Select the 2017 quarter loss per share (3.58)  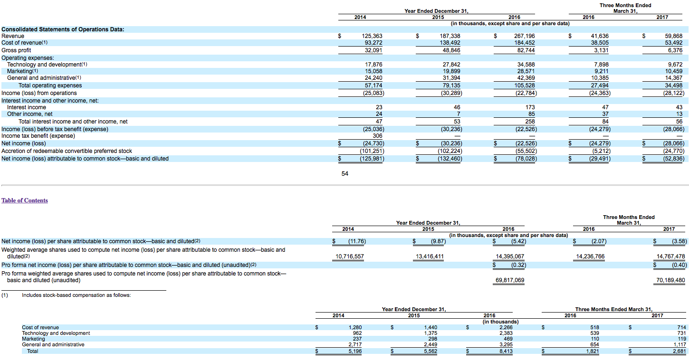pos(679,241)
